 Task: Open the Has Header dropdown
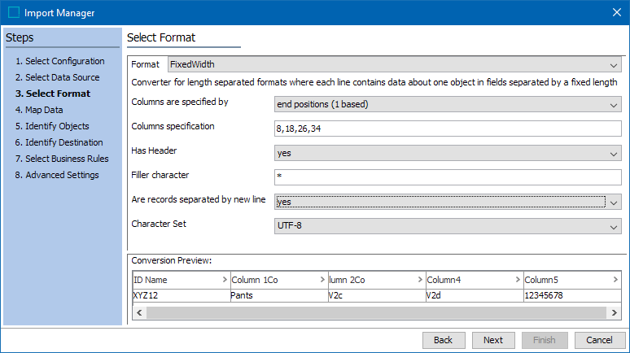[x=614, y=153]
